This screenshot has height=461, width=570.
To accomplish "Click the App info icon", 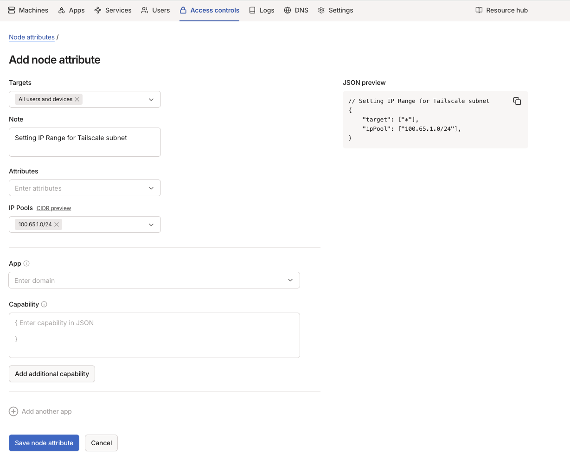I will pyautogui.click(x=26, y=263).
